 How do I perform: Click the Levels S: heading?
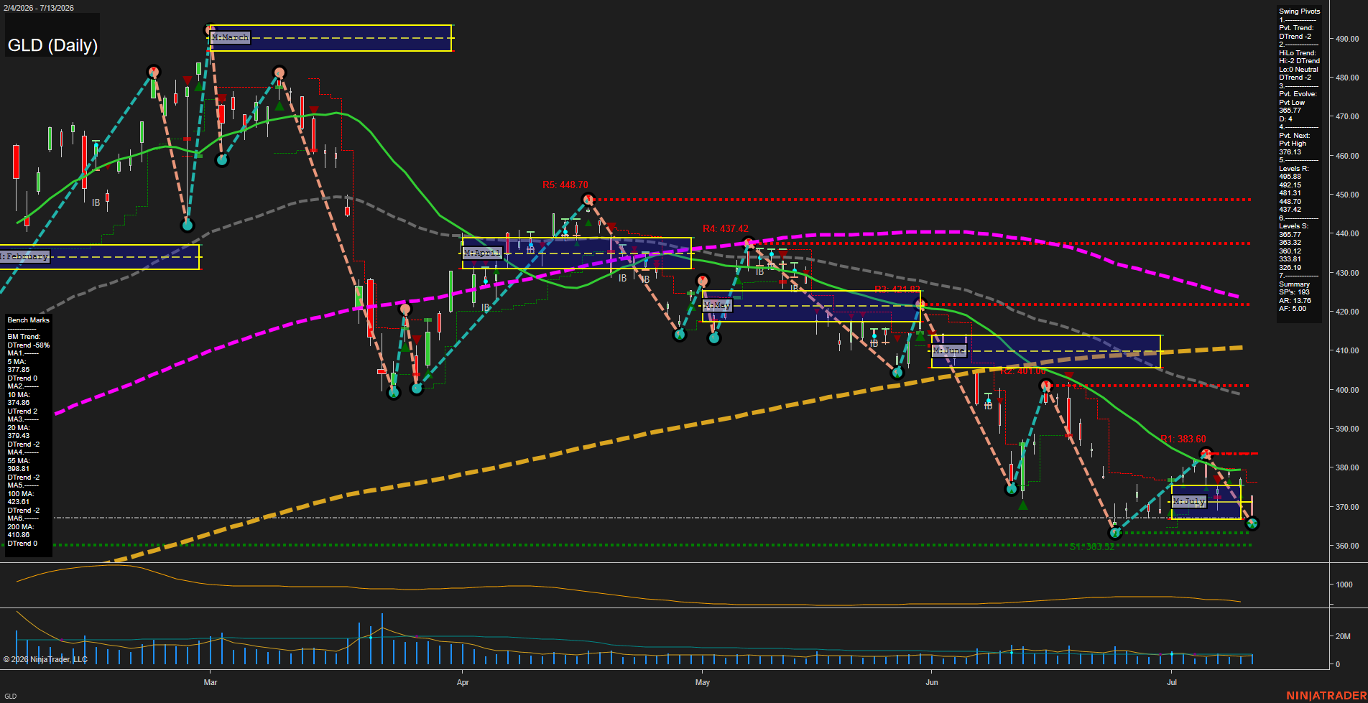coord(1294,226)
